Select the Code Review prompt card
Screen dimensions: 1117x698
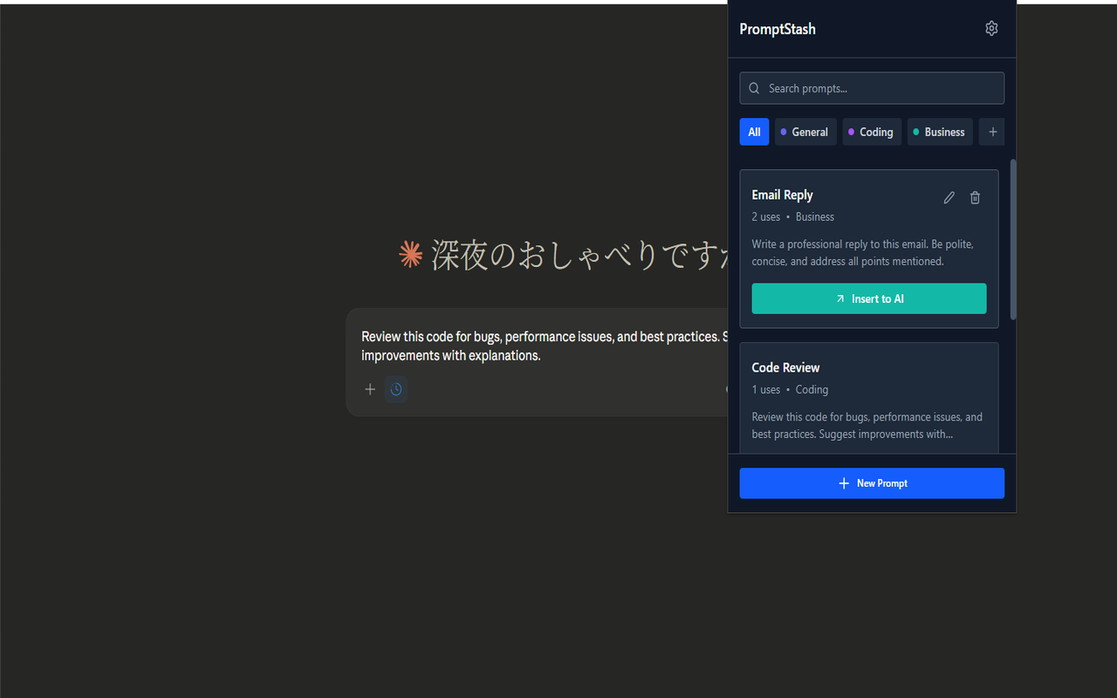(868, 397)
